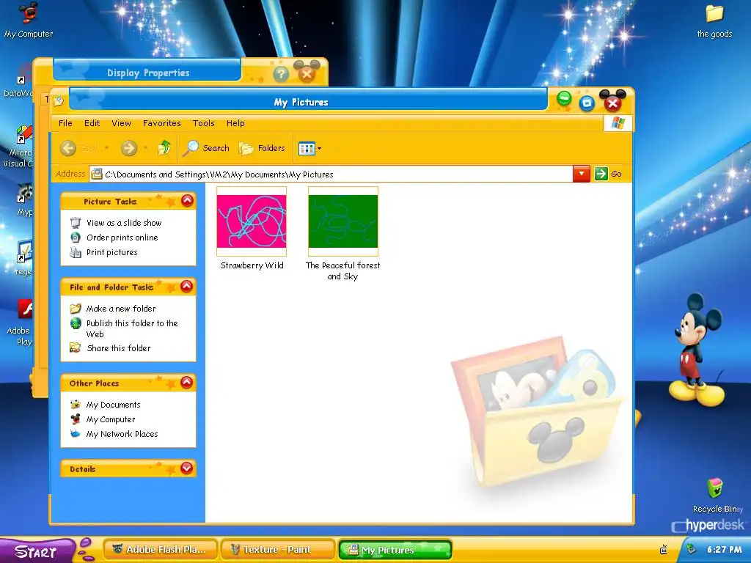The image size is (751, 563).
Task: Click the 6:27 PM clock
Action: 725,550
